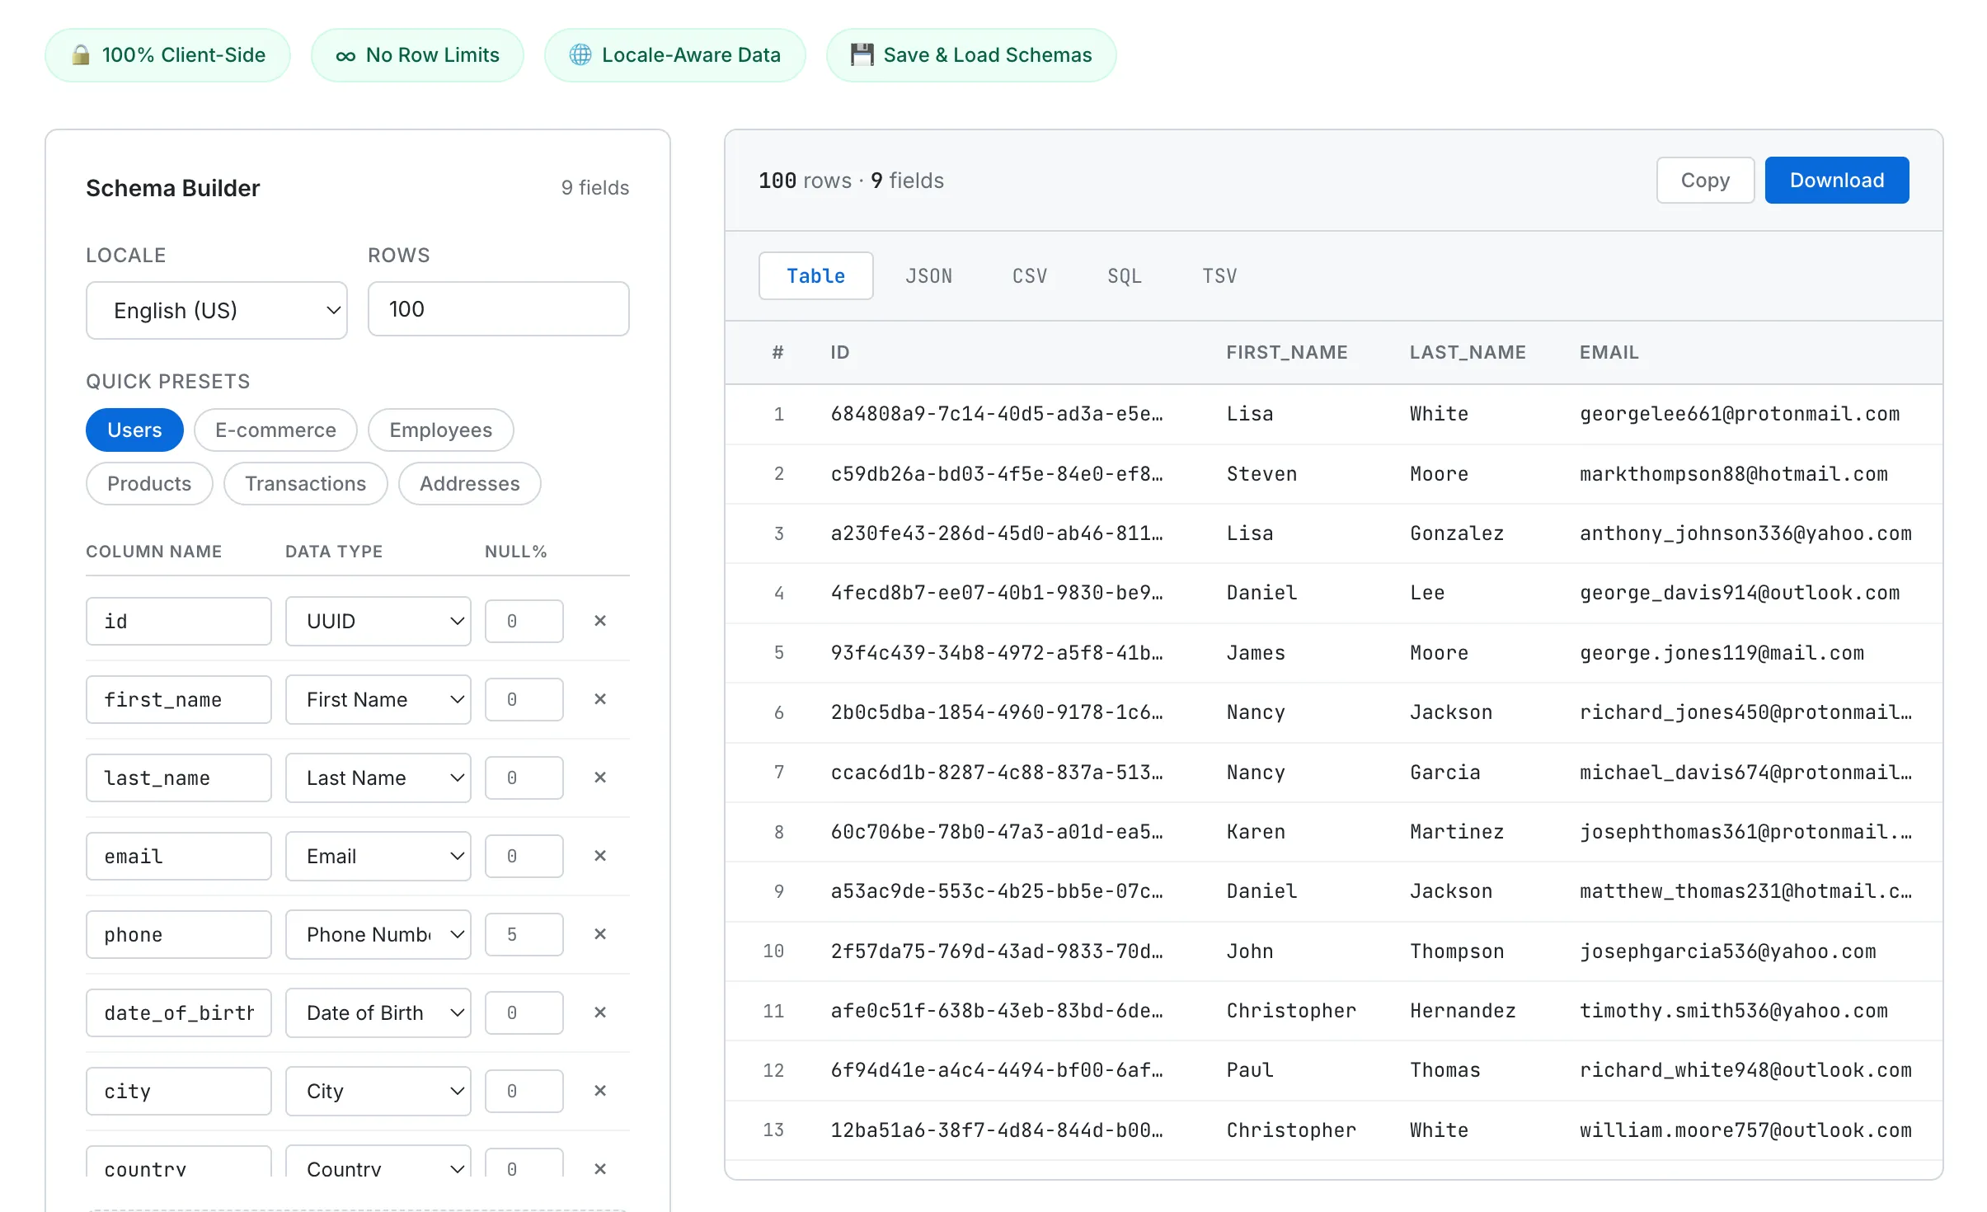Open the UUID data type dropdown
Viewport: 1987px width, 1212px height.
[x=378, y=620]
